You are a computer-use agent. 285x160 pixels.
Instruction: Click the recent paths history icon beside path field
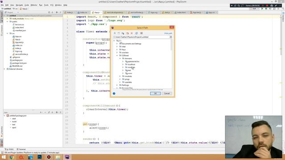[x=171, y=37]
